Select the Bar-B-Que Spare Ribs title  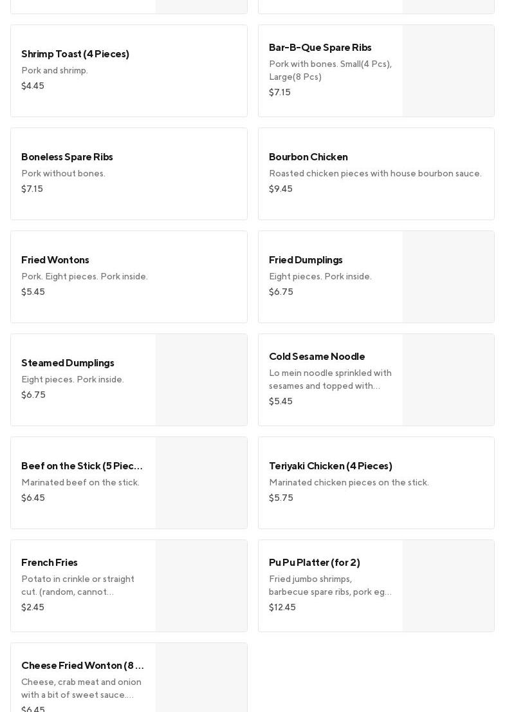(x=320, y=48)
